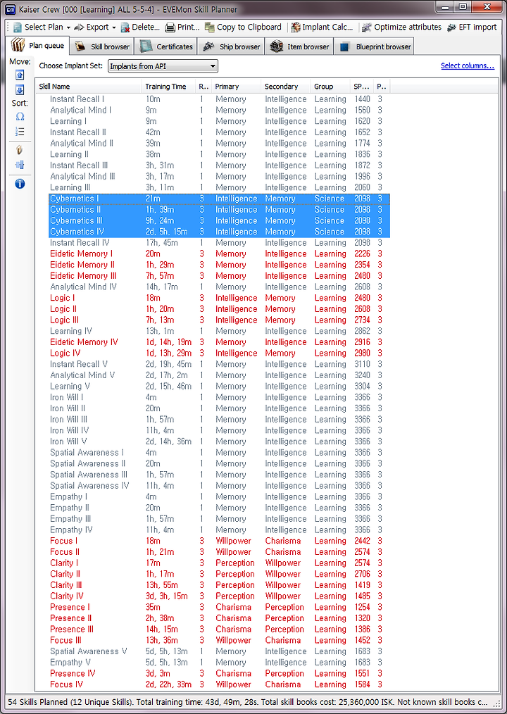Select the Spatial Awareness IV row
The width and height of the screenshot is (507, 714).
click(219, 485)
